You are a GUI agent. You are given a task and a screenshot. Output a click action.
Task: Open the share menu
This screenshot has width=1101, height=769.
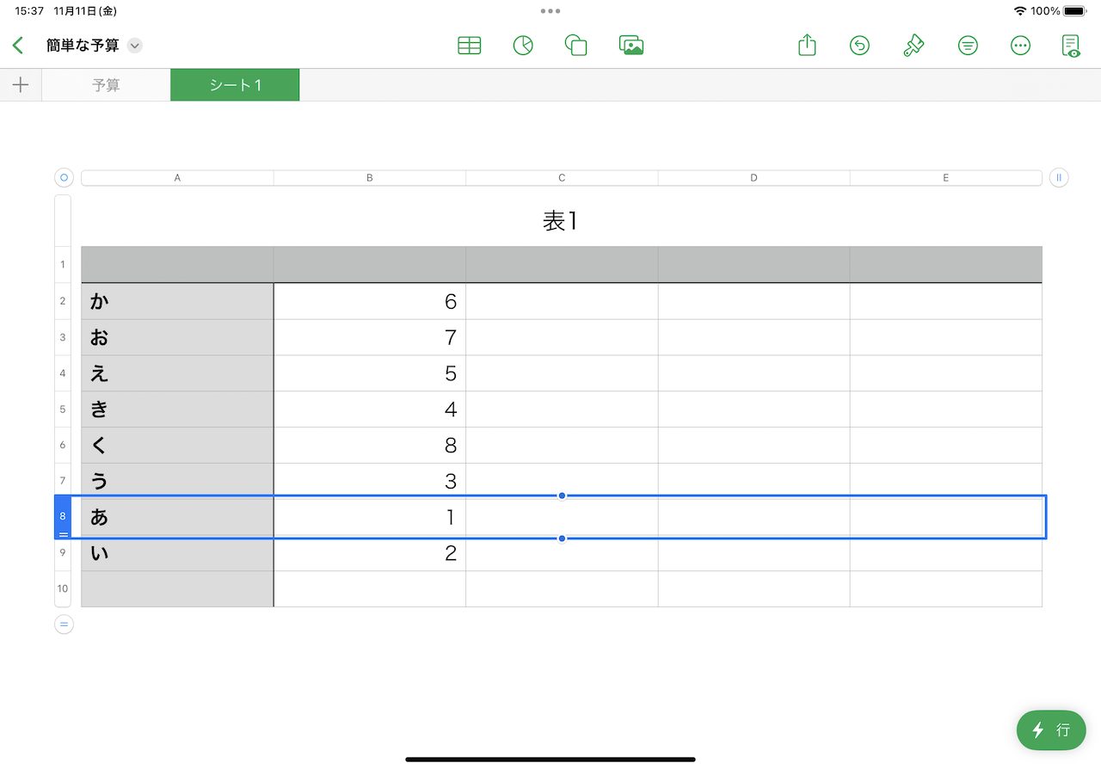[807, 45]
